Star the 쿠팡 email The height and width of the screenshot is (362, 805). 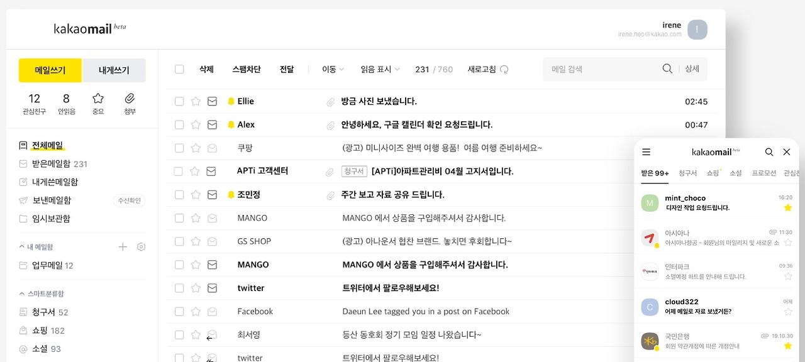pyautogui.click(x=196, y=148)
